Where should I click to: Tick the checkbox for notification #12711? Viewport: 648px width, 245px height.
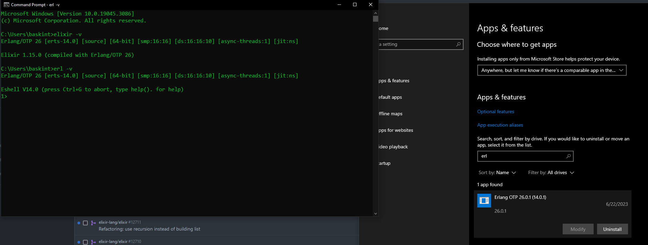85,223
